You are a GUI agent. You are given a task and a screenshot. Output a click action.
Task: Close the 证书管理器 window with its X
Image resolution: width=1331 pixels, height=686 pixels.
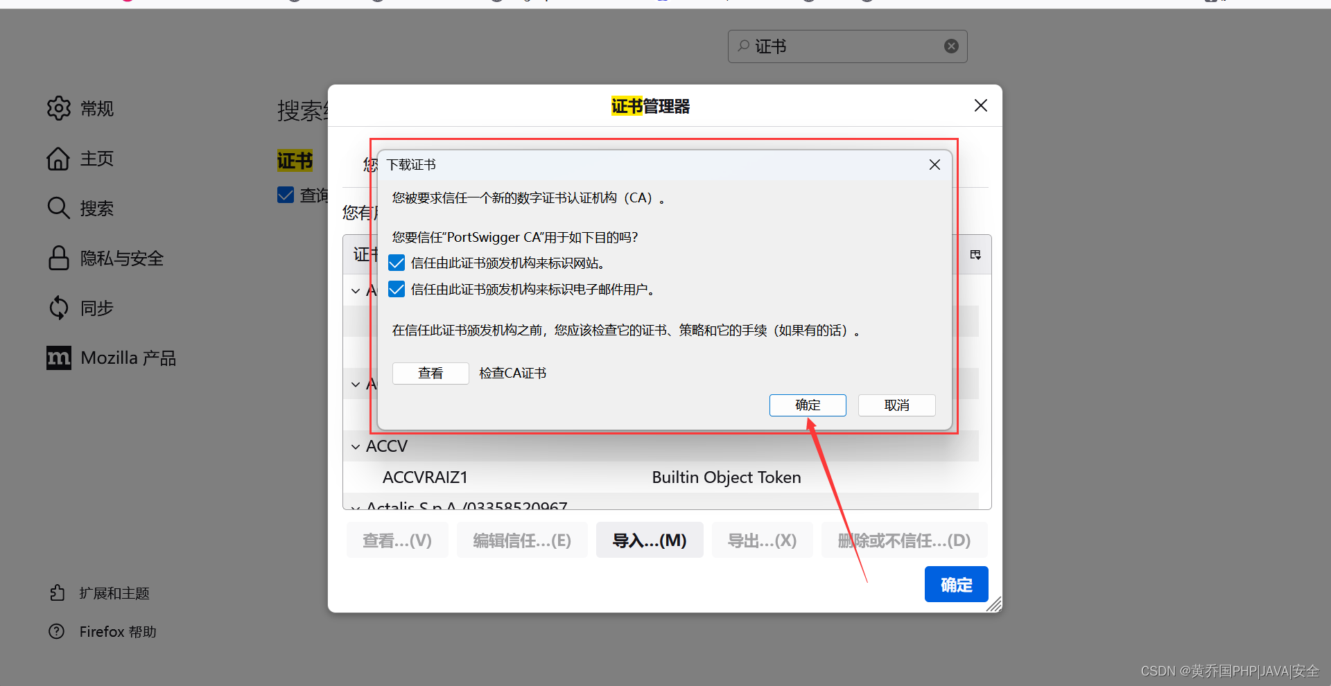(980, 105)
